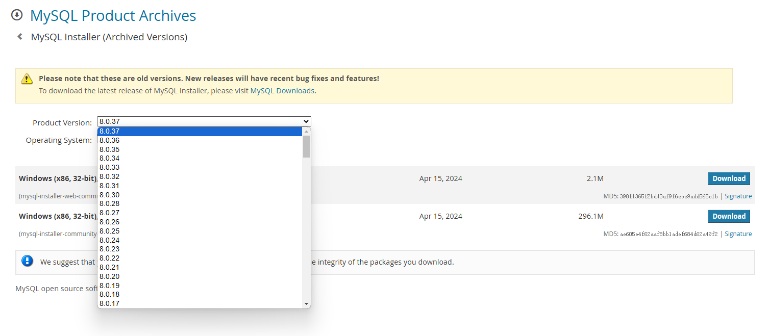769x336 pixels.
Task: Select version 8.0.36 in the list
Action: coord(200,140)
